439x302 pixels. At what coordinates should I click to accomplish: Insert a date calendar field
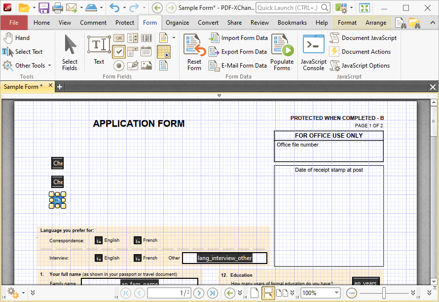click(x=146, y=51)
